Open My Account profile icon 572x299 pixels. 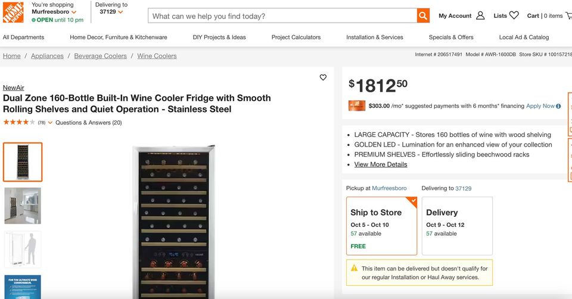480,15
